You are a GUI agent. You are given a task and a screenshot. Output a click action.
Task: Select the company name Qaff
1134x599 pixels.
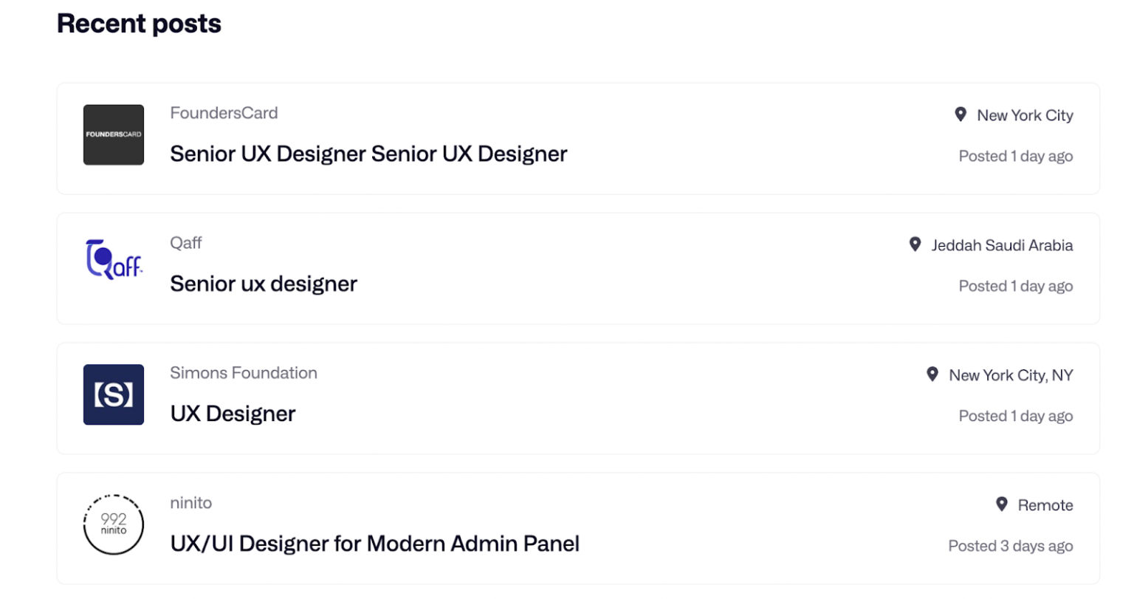(185, 242)
